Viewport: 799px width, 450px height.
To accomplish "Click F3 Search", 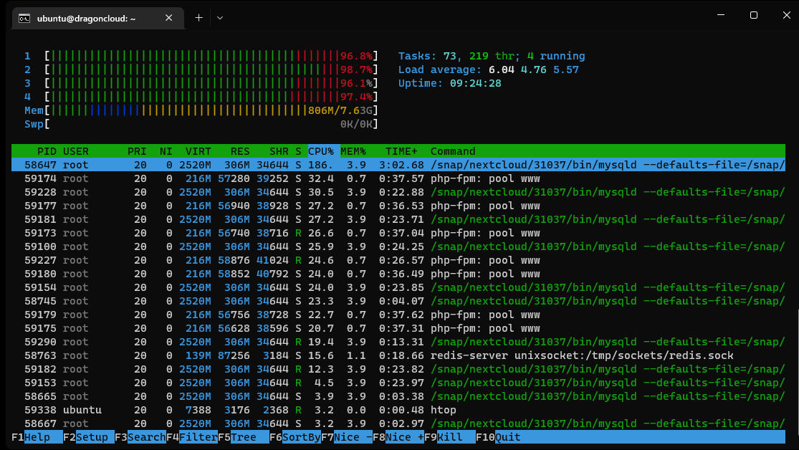I will coord(146,437).
